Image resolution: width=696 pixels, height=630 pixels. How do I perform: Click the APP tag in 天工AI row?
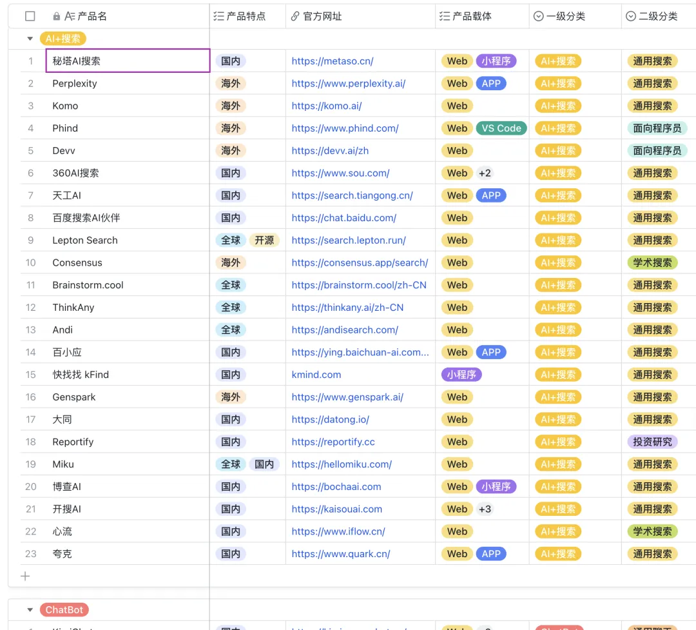[x=491, y=195]
